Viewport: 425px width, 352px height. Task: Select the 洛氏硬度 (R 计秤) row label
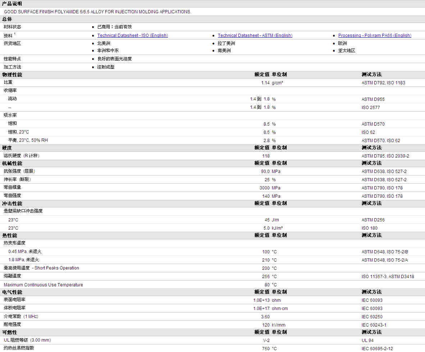coord(22,156)
